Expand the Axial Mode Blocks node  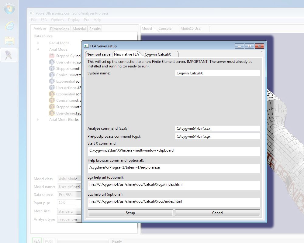(38, 120)
